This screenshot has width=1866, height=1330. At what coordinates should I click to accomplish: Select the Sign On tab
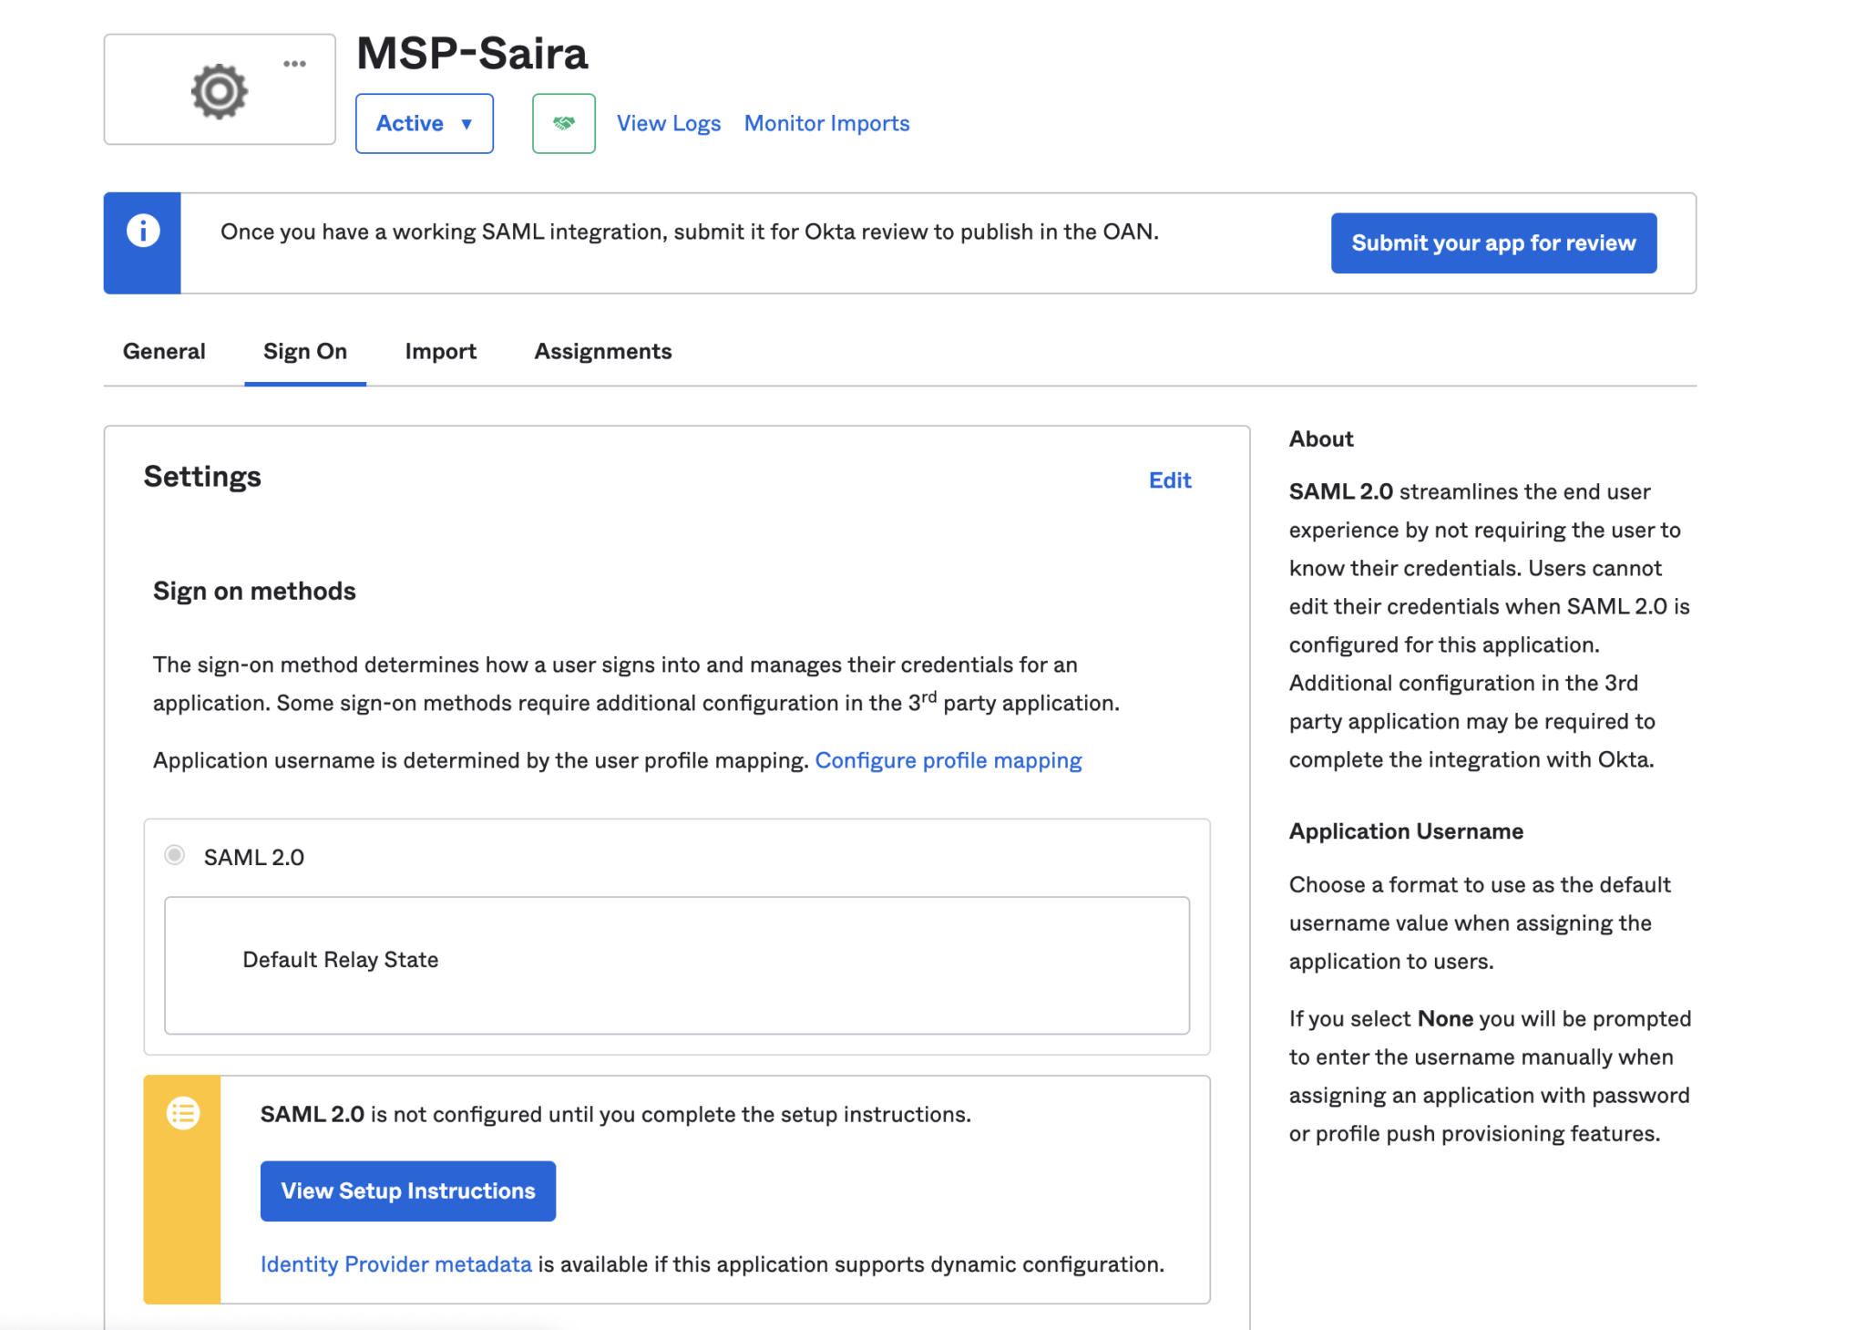tap(304, 351)
